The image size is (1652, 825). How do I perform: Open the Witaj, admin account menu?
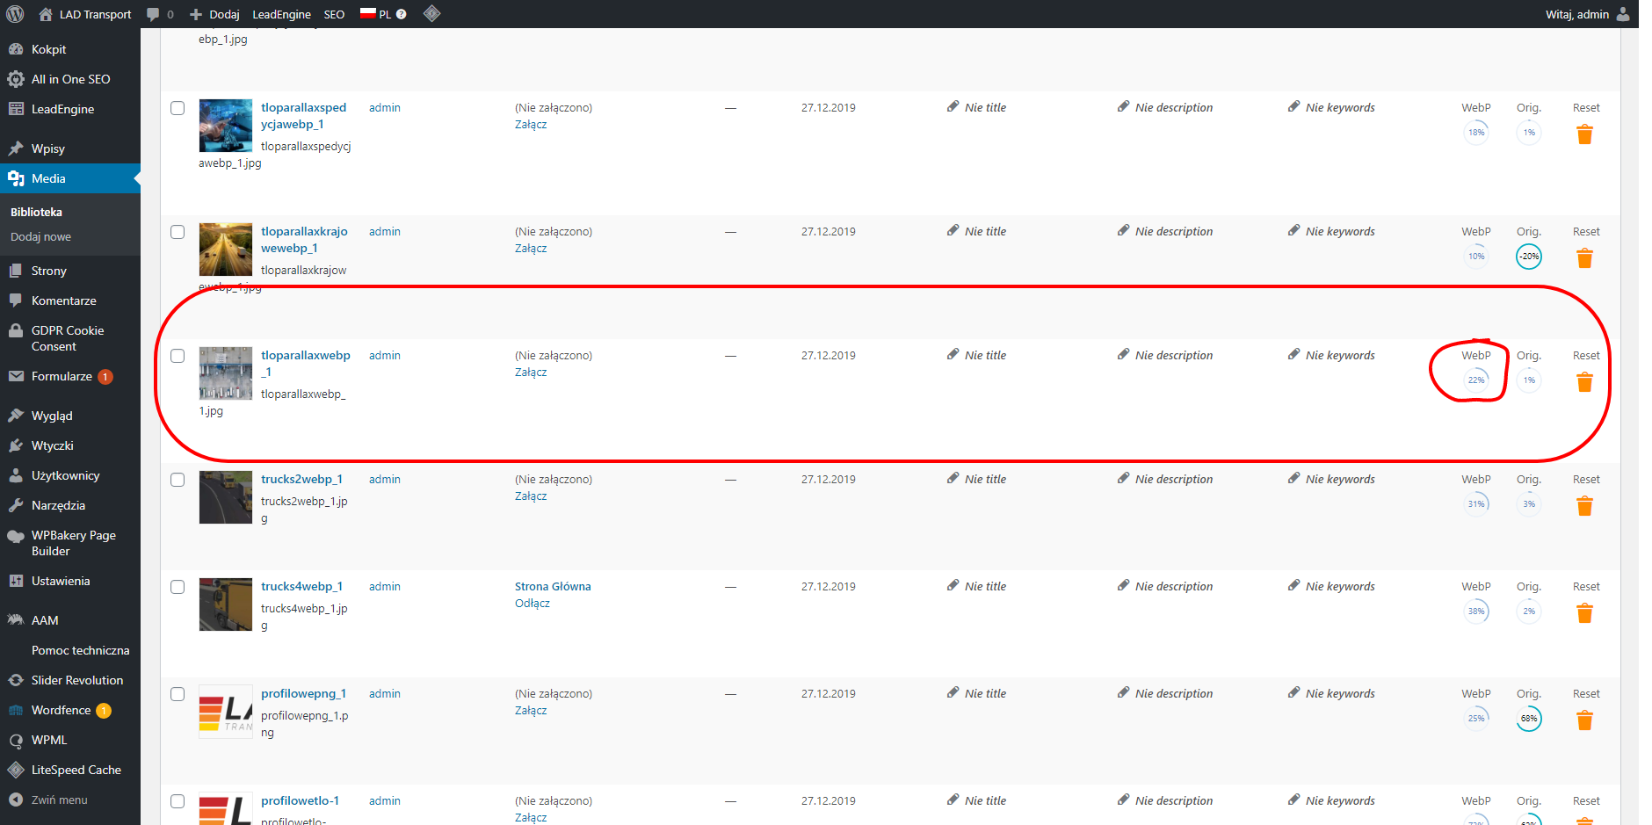tap(1587, 14)
